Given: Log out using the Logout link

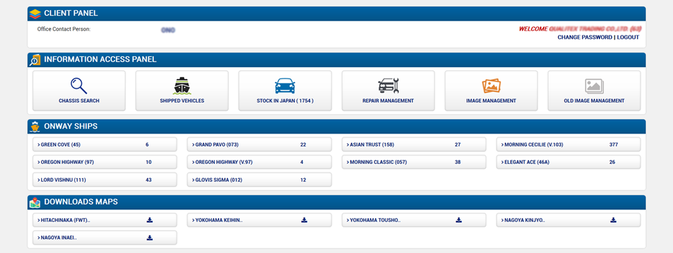Looking at the screenshot, I should (628, 38).
